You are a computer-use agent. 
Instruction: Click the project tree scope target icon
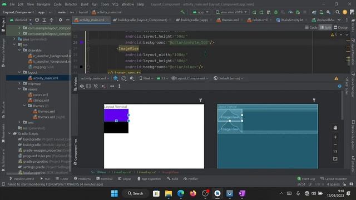tap(37, 20)
